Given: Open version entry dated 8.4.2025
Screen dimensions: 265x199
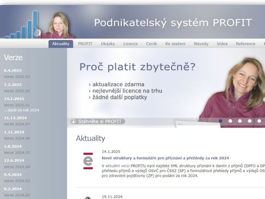Looking at the screenshot, I should coord(13,70).
